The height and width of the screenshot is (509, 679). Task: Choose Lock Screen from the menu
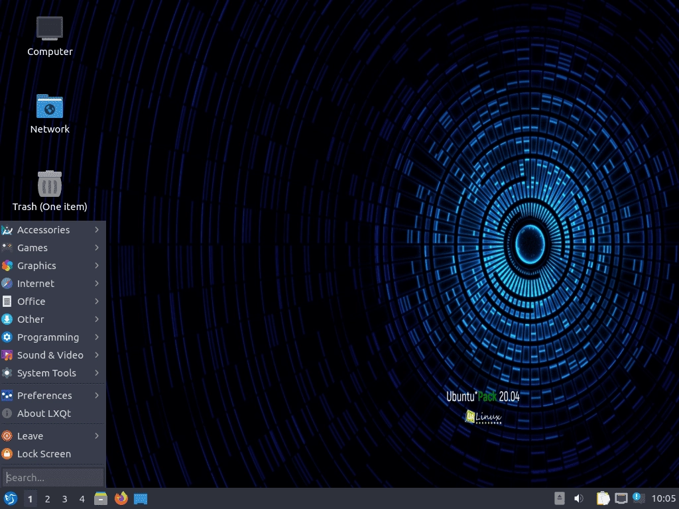tap(53, 453)
